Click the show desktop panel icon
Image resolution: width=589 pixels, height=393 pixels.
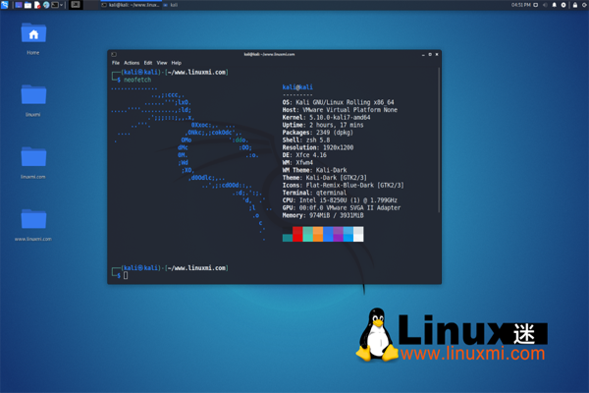point(19,5)
